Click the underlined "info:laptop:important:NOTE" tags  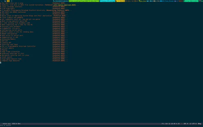pos(64,5)
